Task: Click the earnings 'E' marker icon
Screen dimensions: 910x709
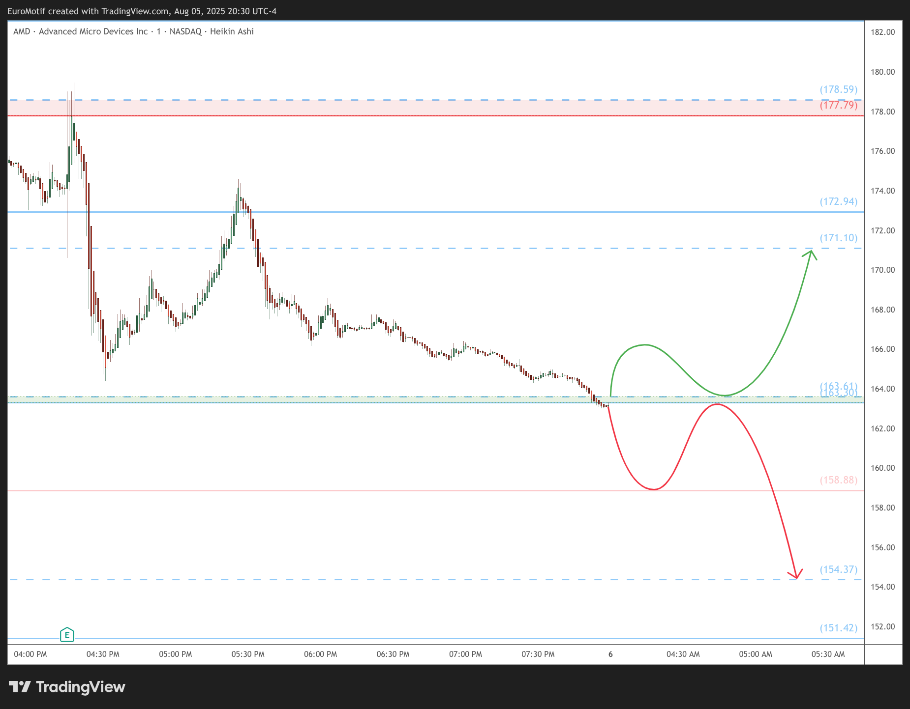Action: click(x=67, y=635)
